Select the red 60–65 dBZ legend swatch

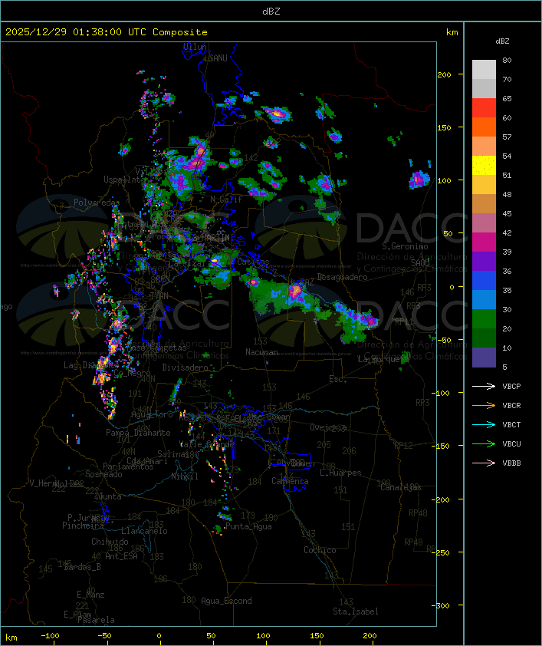pos(484,108)
